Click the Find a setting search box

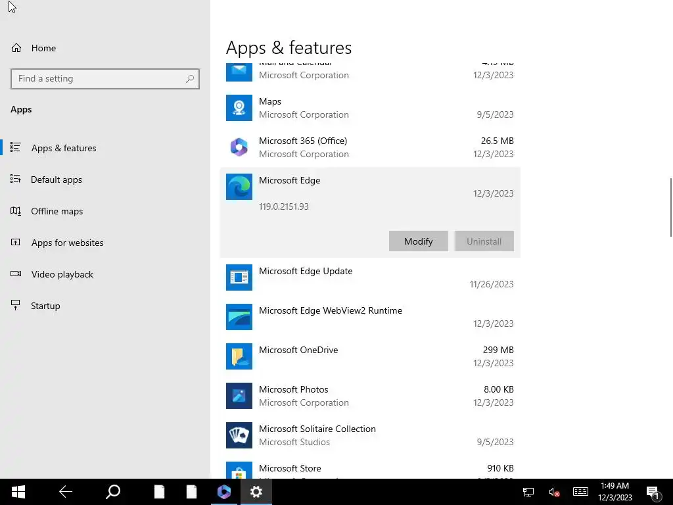[105, 79]
